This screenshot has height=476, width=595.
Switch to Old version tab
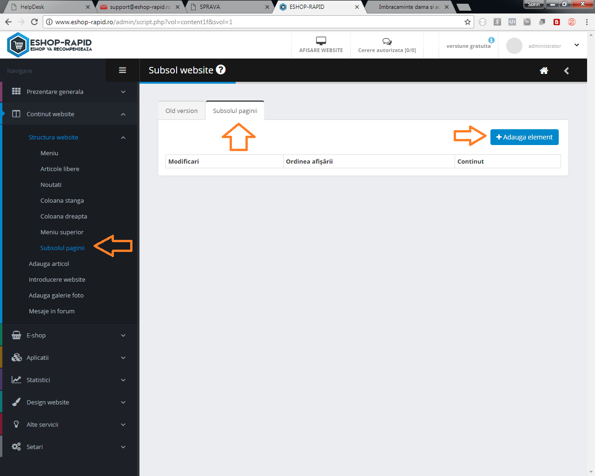(182, 111)
